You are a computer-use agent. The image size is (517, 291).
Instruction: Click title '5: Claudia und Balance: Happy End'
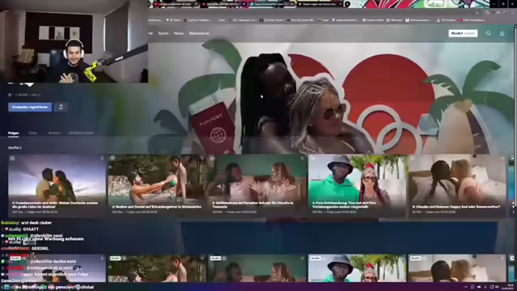click(x=456, y=207)
